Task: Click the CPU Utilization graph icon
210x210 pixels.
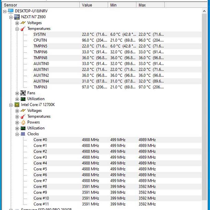Action: tap(23, 128)
